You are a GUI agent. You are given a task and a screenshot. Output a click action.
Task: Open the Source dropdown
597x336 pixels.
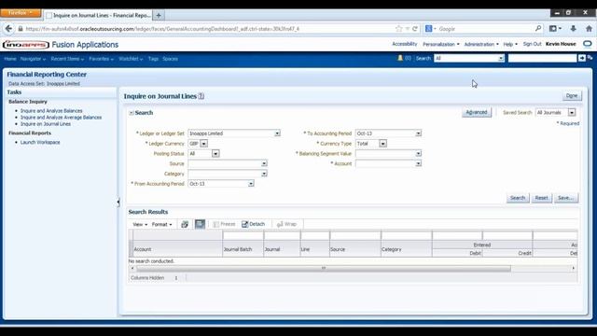click(264, 164)
